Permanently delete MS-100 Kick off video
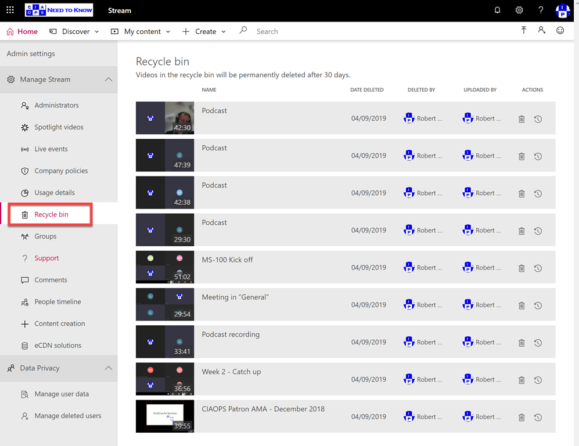 tap(522, 268)
